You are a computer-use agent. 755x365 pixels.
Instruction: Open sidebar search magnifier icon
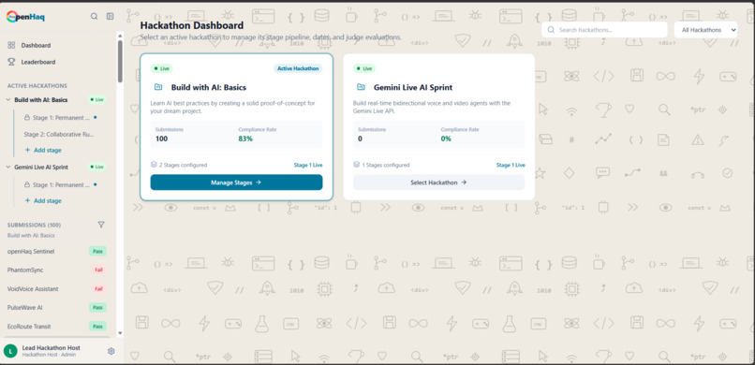point(95,16)
